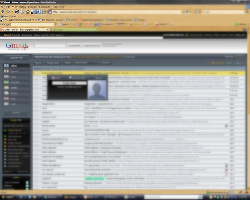Image resolution: width=250 pixels, height=200 pixels.
Task: Expand the Google toolbar search box dropdown
Action: coord(56,24)
